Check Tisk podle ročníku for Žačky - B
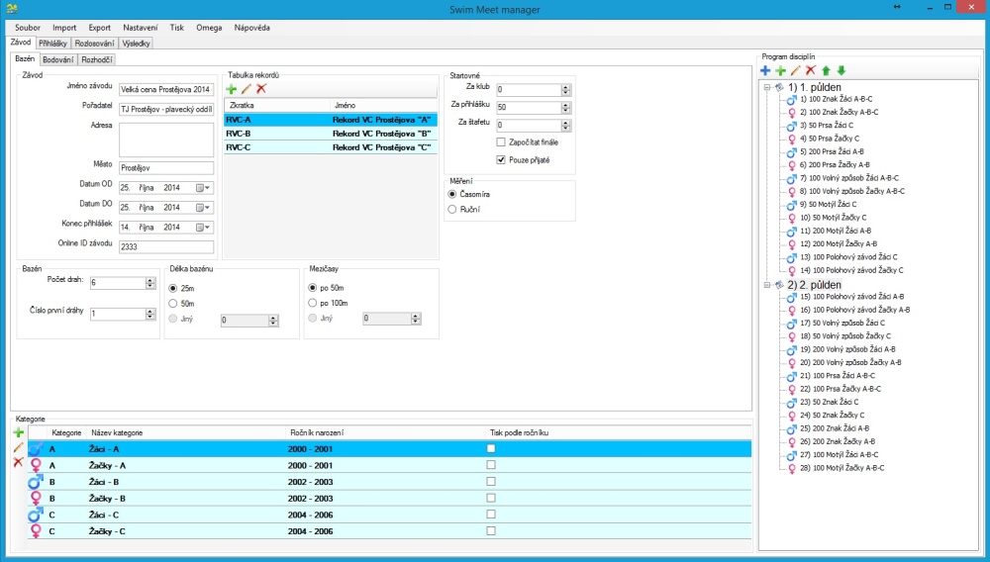The height and width of the screenshot is (562, 990). [491, 498]
